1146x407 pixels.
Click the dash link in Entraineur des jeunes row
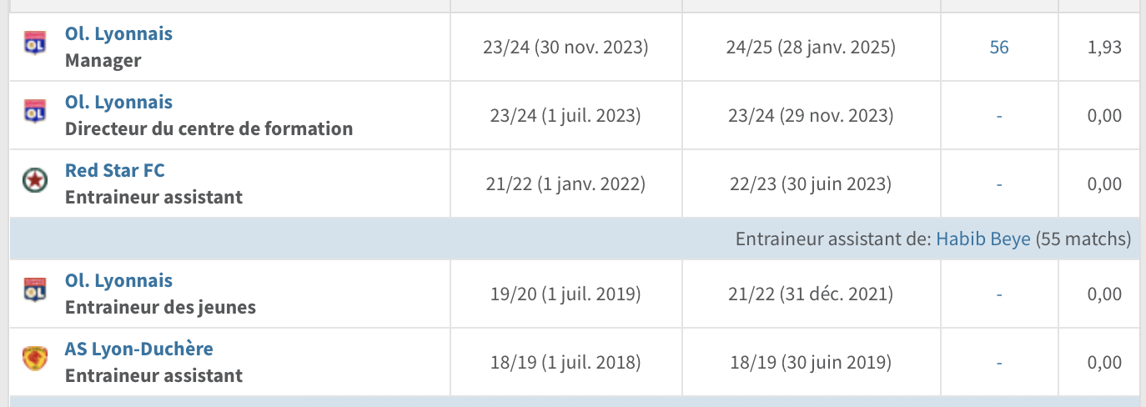pyautogui.click(x=999, y=294)
